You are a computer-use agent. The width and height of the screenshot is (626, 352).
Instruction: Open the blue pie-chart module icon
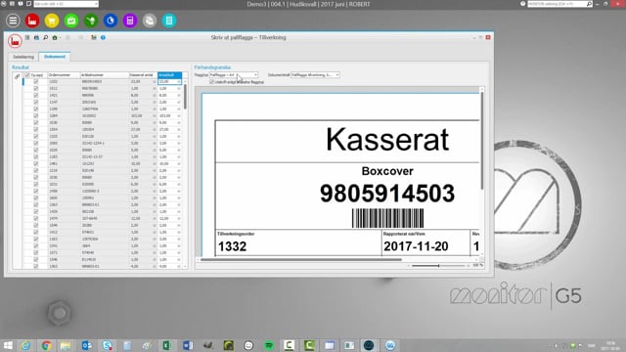[111, 21]
